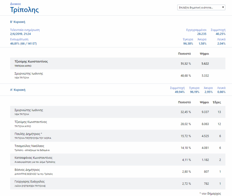Viewport: 232px width, 196px height.
Task: Select the Β' Κυριακή section header
Action: [x=18, y=22]
